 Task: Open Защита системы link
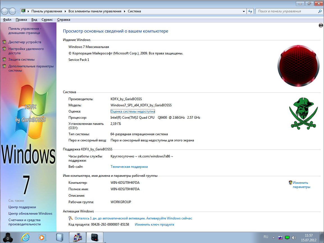pos(22,59)
